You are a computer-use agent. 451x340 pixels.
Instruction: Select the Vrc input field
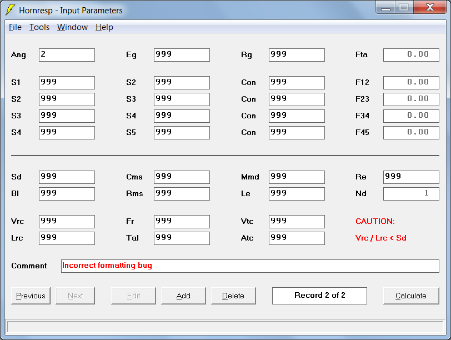67,222
